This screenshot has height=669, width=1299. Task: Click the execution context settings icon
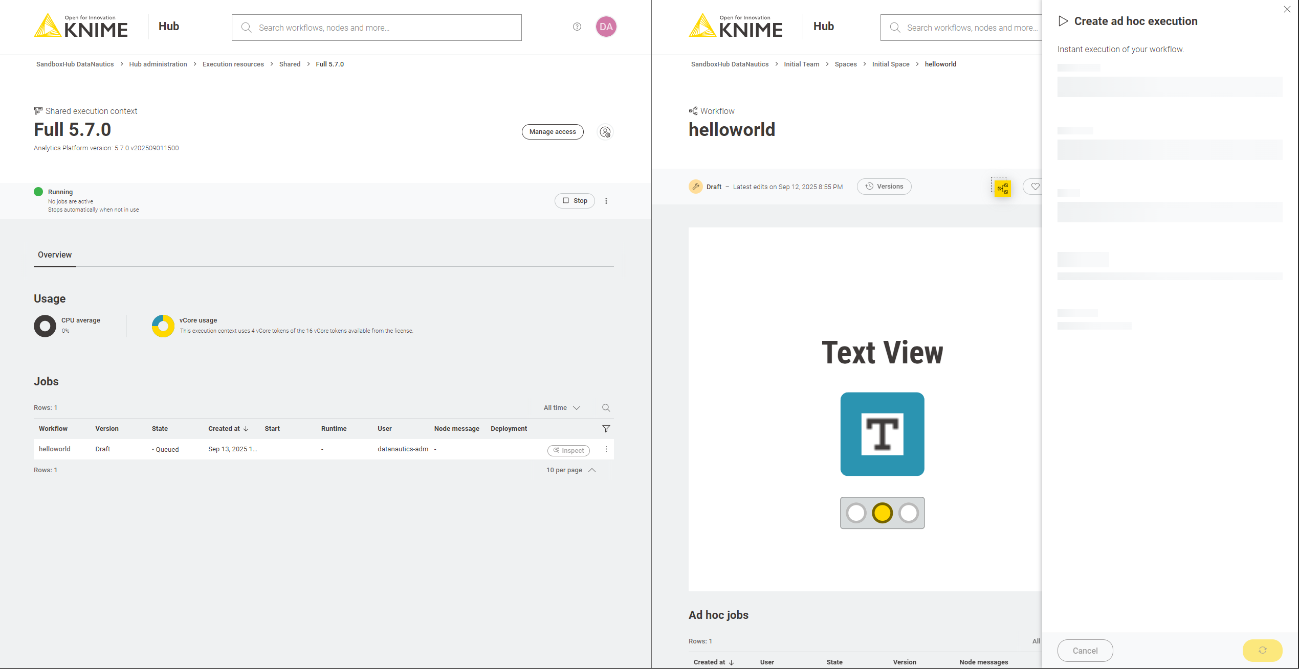pyautogui.click(x=605, y=132)
